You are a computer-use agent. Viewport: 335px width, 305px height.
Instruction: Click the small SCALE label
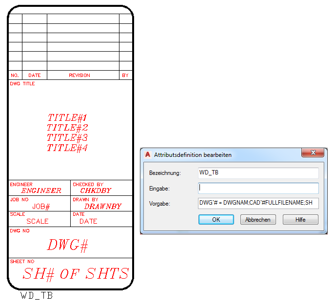[18, 214]
